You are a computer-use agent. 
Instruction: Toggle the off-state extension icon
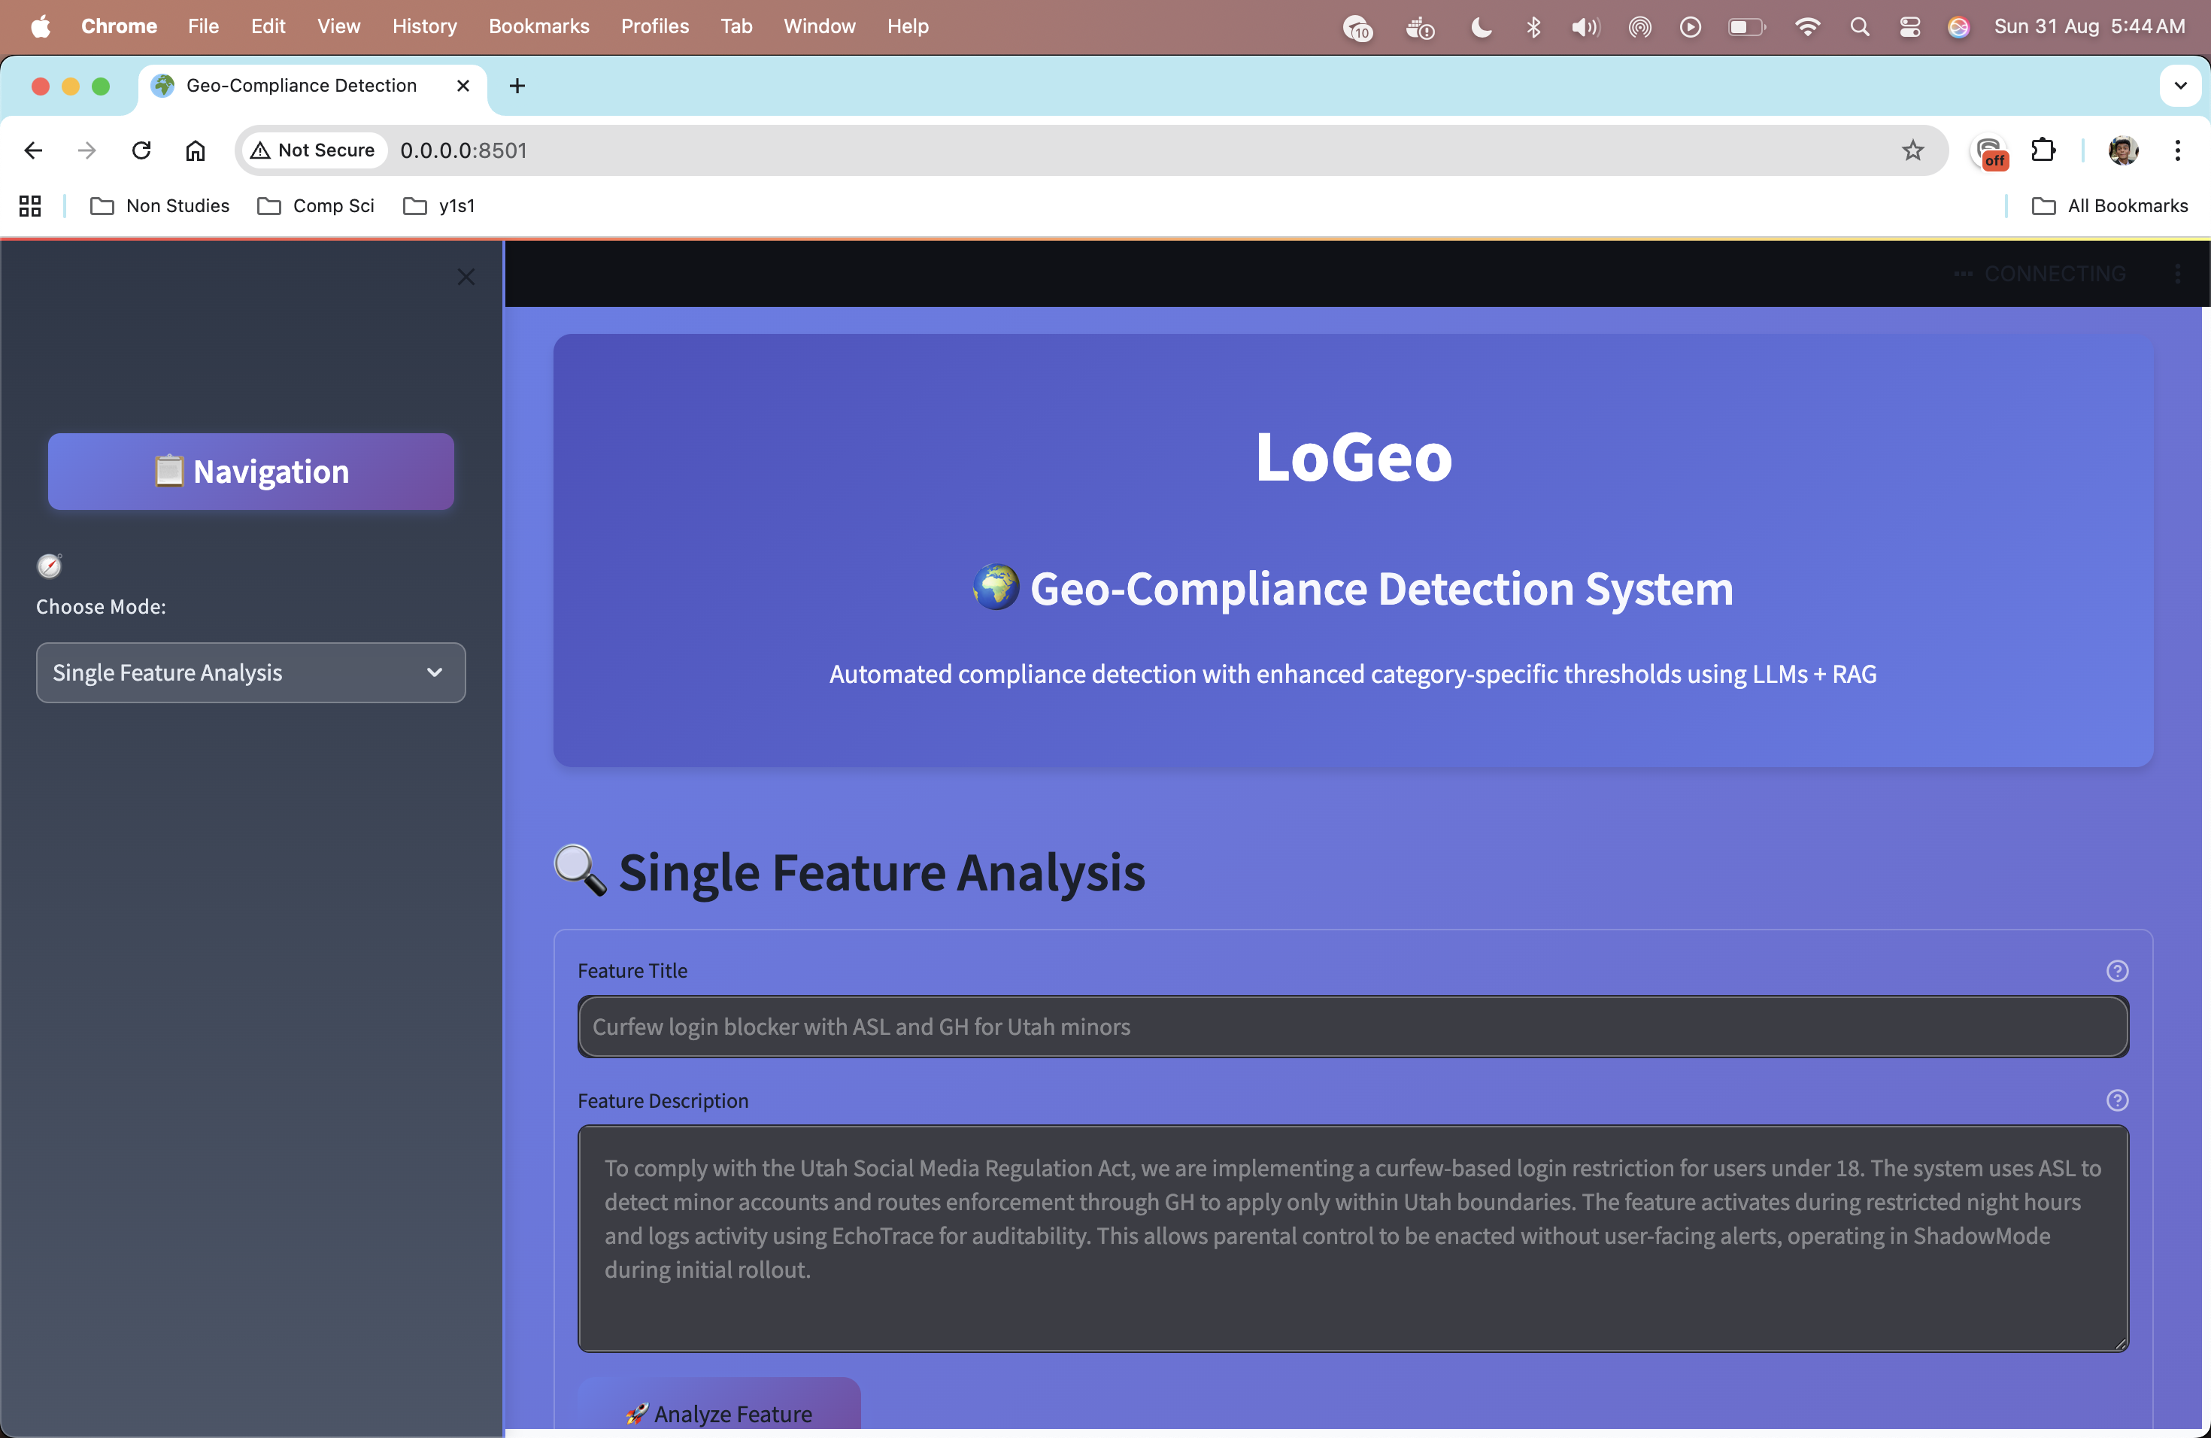point(1989,151)
